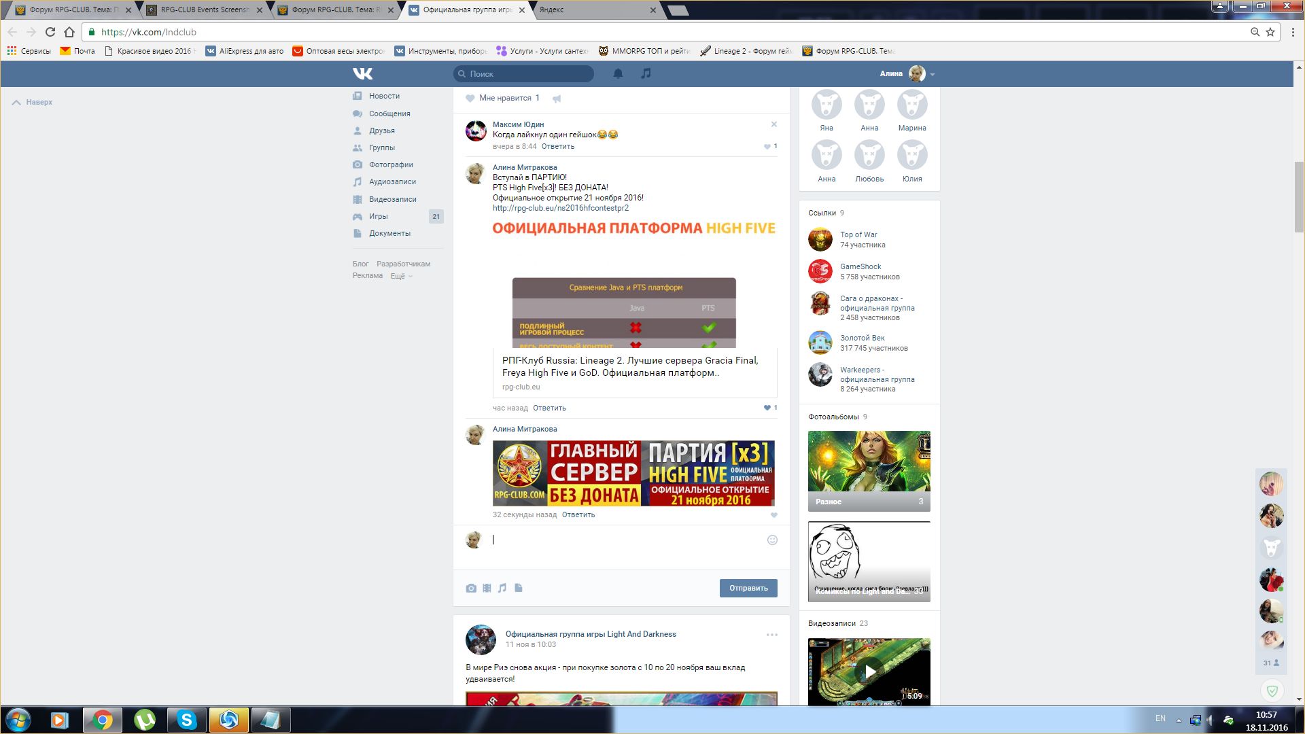Expand the Алина profile dropdown arrow
Screen dimensions: 1305x734
[933, 75]
